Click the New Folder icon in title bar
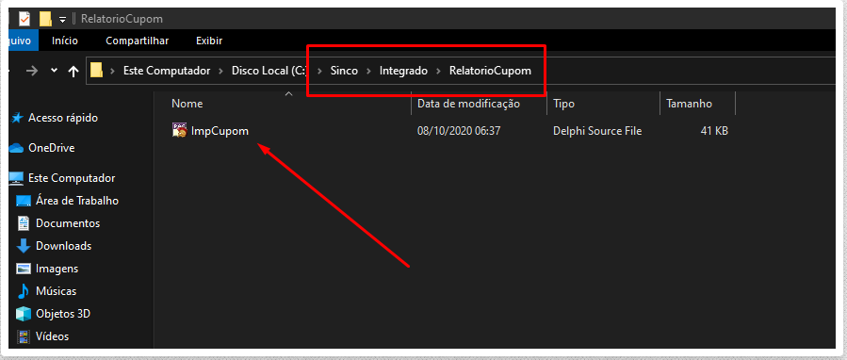The image size is (847, 360). coord(46,19)
